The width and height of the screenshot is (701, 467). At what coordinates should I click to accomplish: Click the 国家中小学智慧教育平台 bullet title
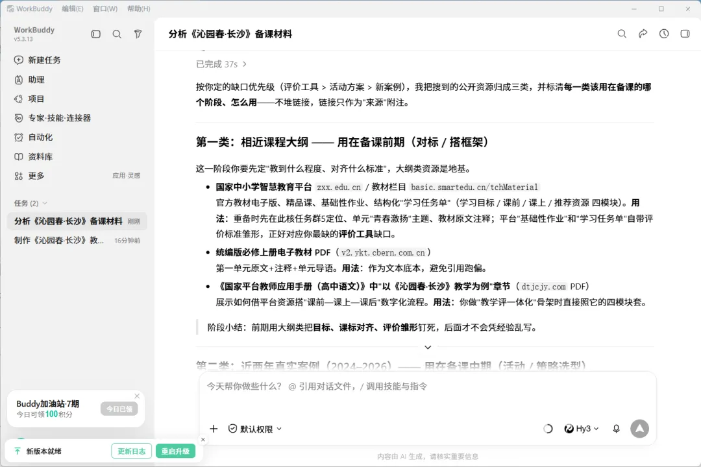[x=264, y=187]
